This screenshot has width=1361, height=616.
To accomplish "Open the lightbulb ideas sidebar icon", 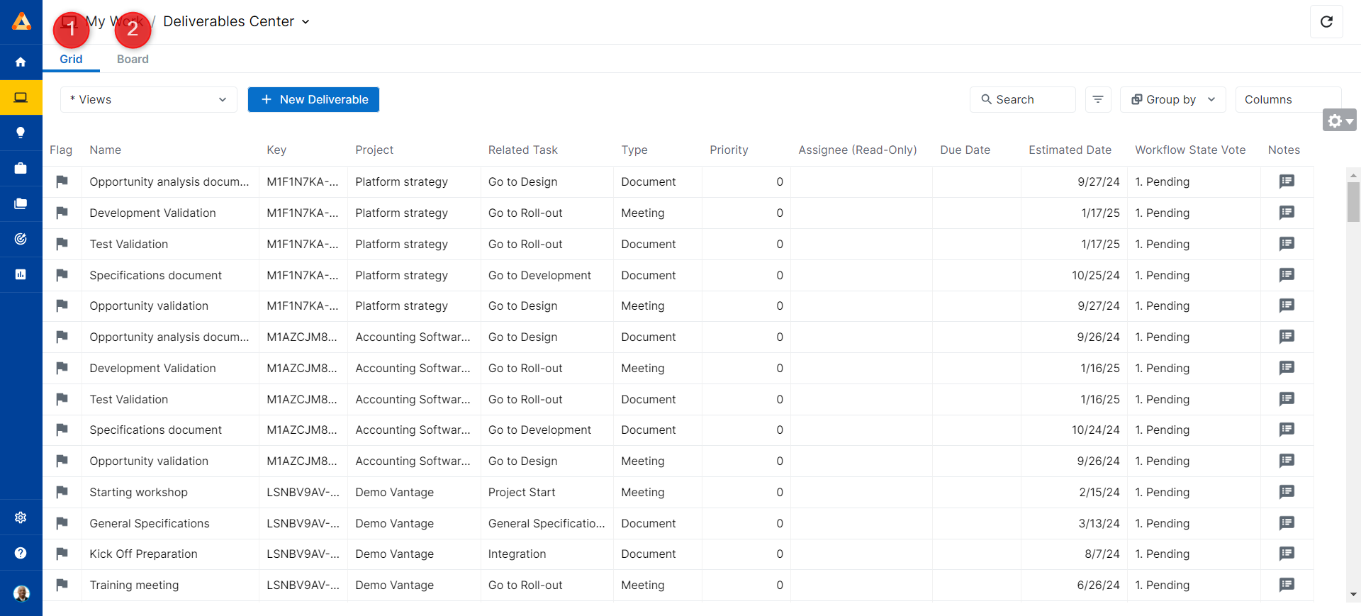I will coord(21,133).
